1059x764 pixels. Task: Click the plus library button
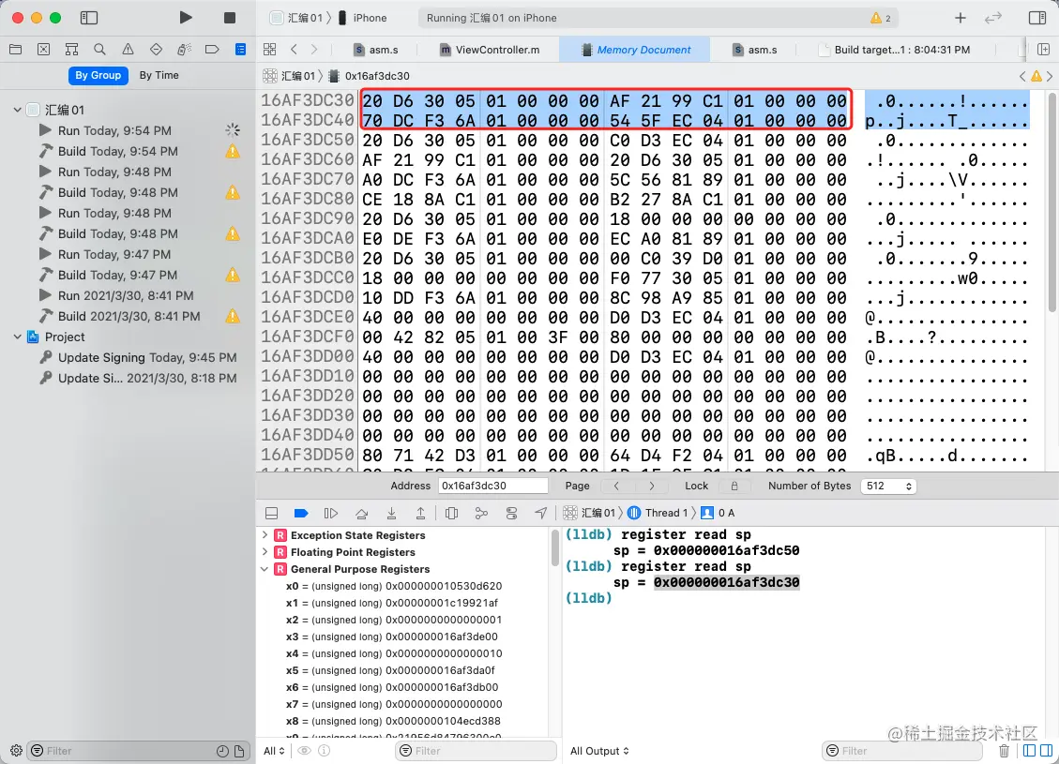[961, 18]
